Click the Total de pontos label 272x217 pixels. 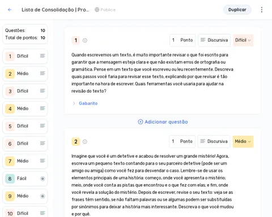point(22,38)
